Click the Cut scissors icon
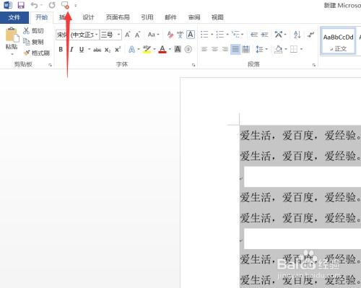The height and width of the screenshot is (288, 361). click(26, 31)
